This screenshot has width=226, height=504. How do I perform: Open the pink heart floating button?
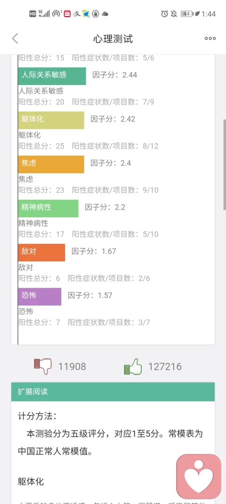click(x=199, y=476)
